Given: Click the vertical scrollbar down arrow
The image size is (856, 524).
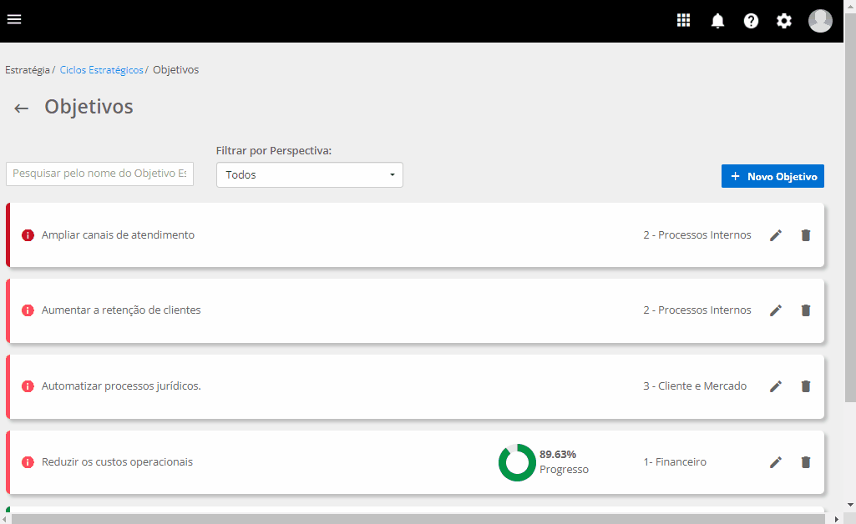Looking at the screenshot, I should tap(849, 505).
